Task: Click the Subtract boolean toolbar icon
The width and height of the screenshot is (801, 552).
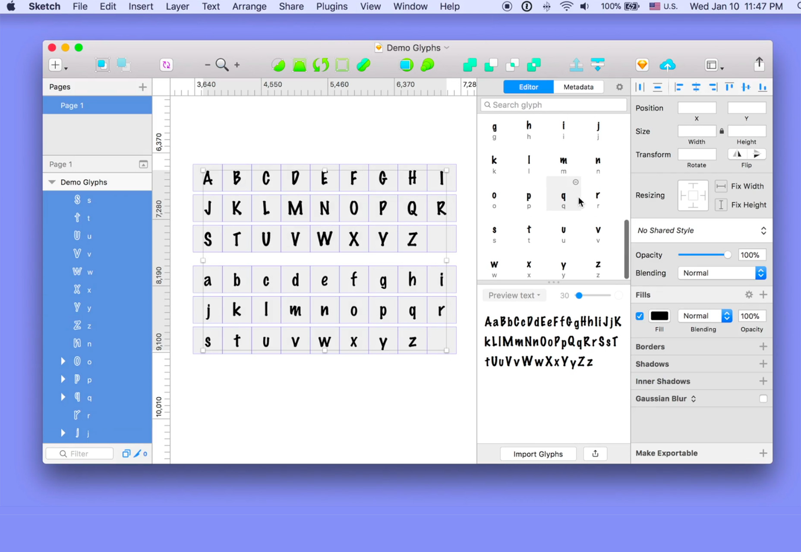Action: pos(491,65)
